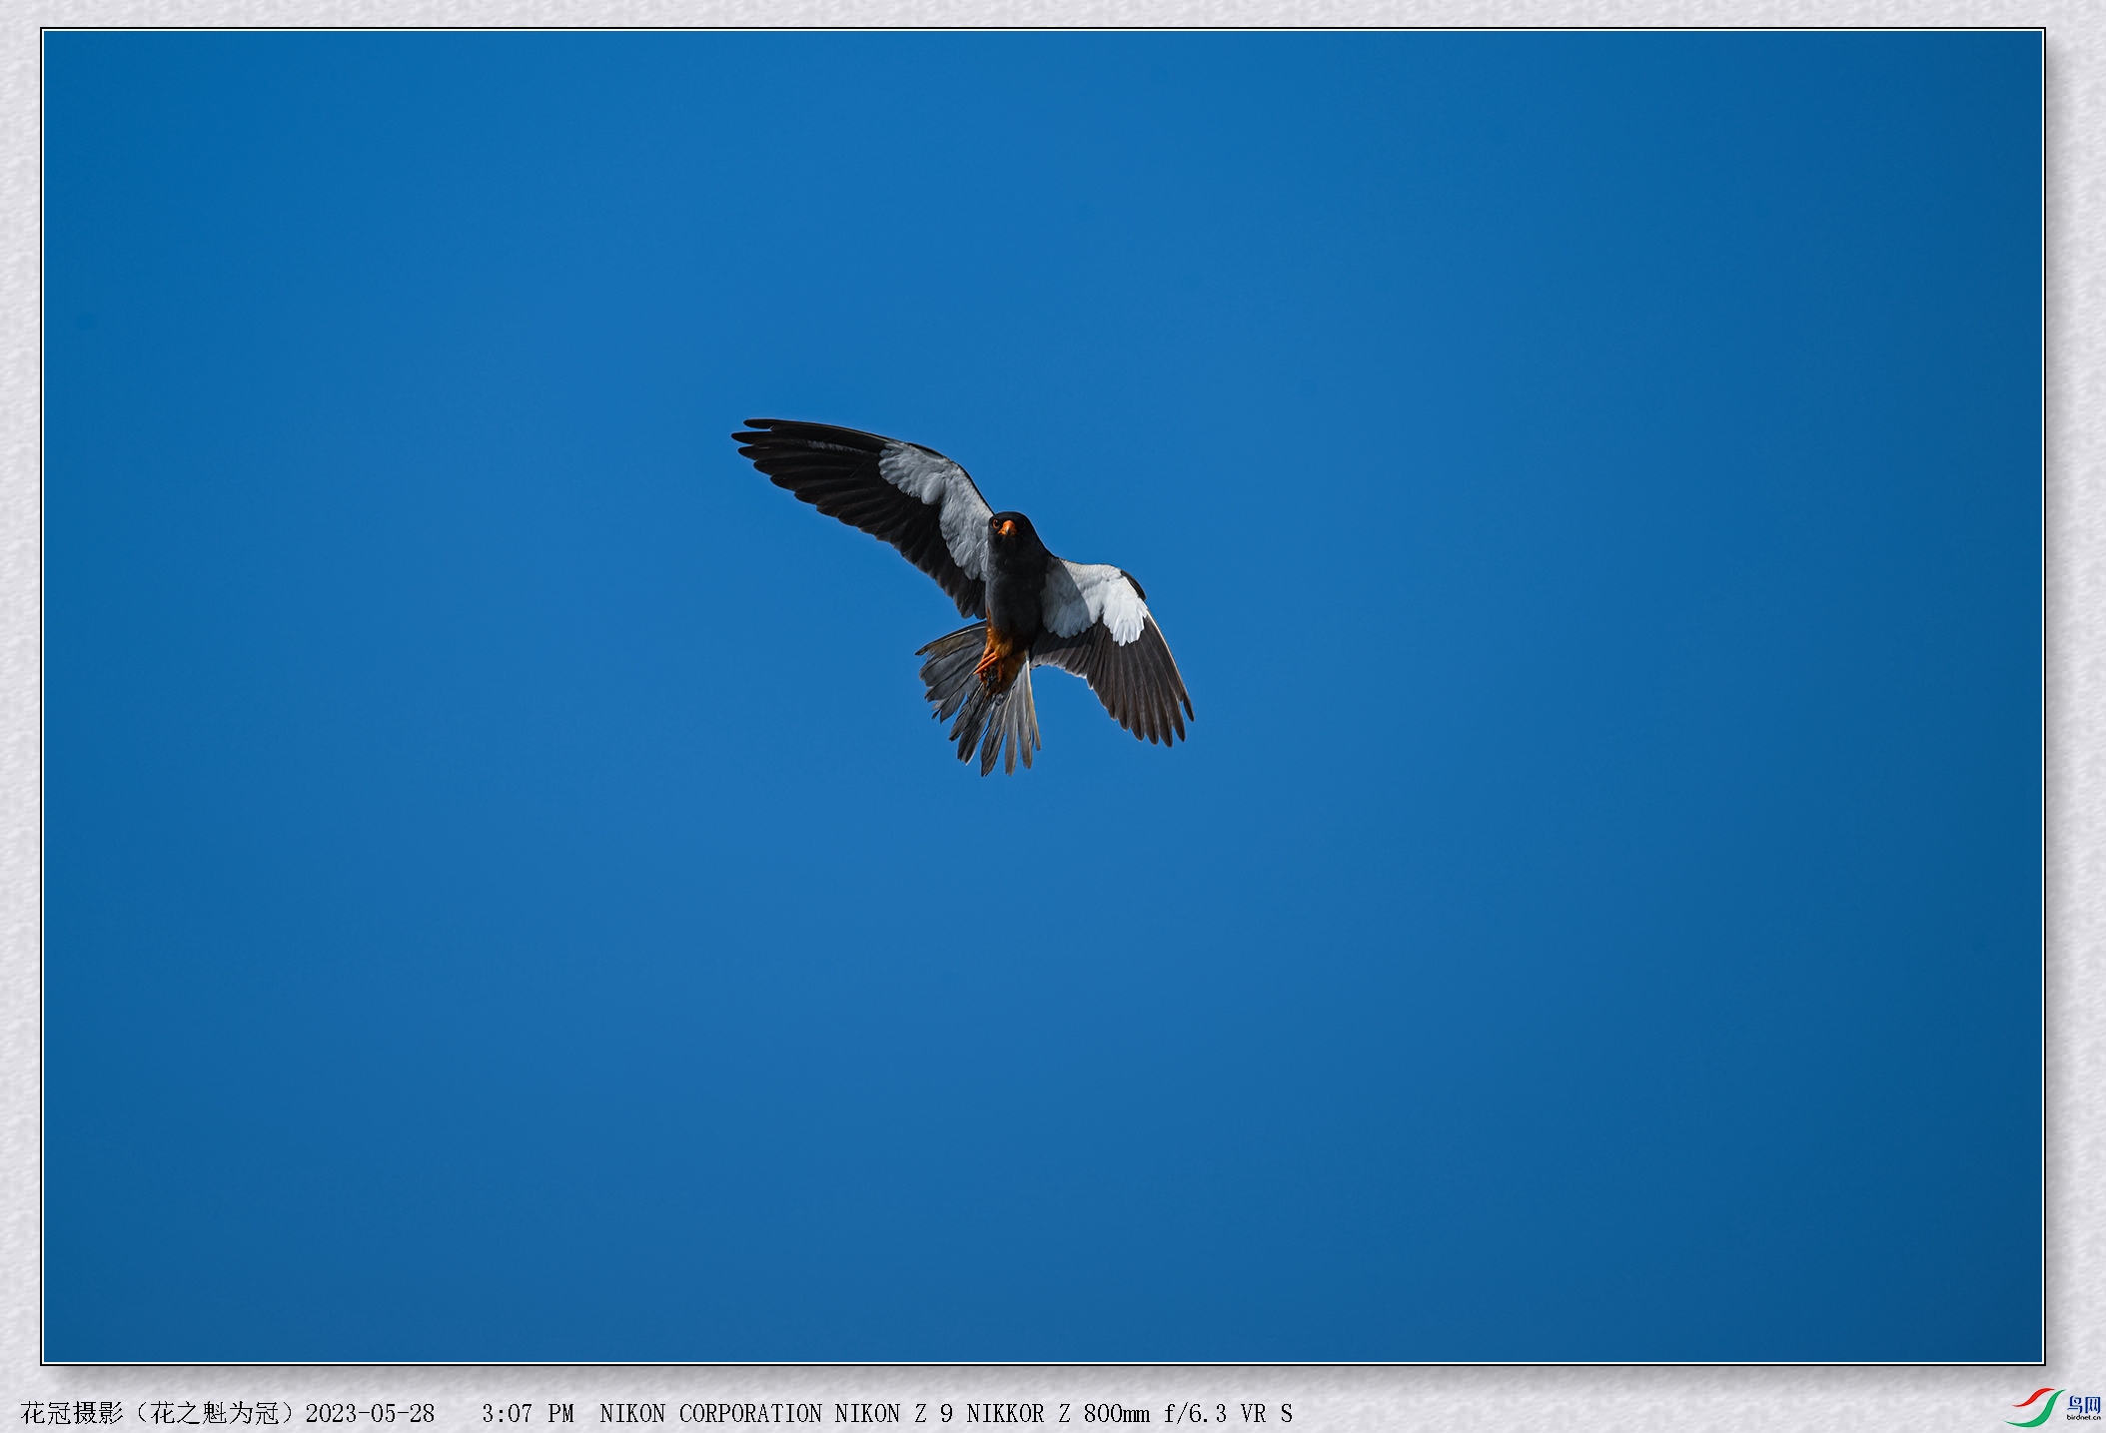2106x1433 pixels.
Task: Click the photographer credit text 花冠摄影
Action: click(x=71, y=1414)
